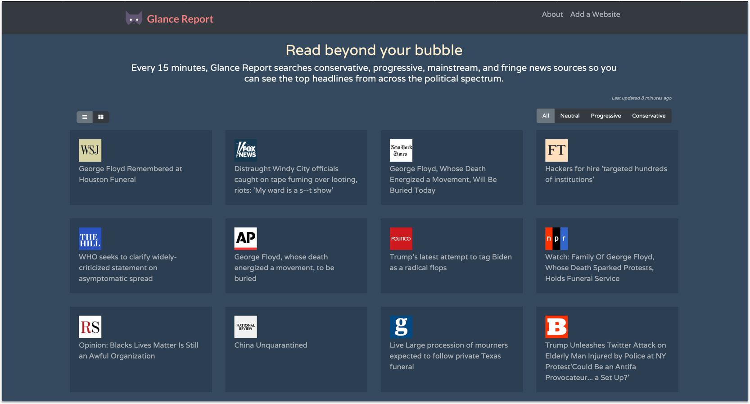This screenshot has width=750, height=404.
Task: Click the Fox News source logo
Action: (245, 150)
